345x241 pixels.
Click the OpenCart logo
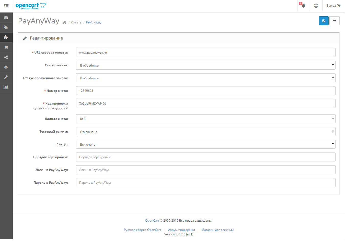tap(31, 6)
